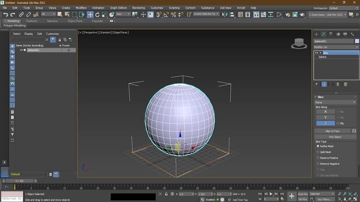Viewport: 360px width, 202px height.
Task: Toggle the Pin Stack icon
Action: coord(316,84)
